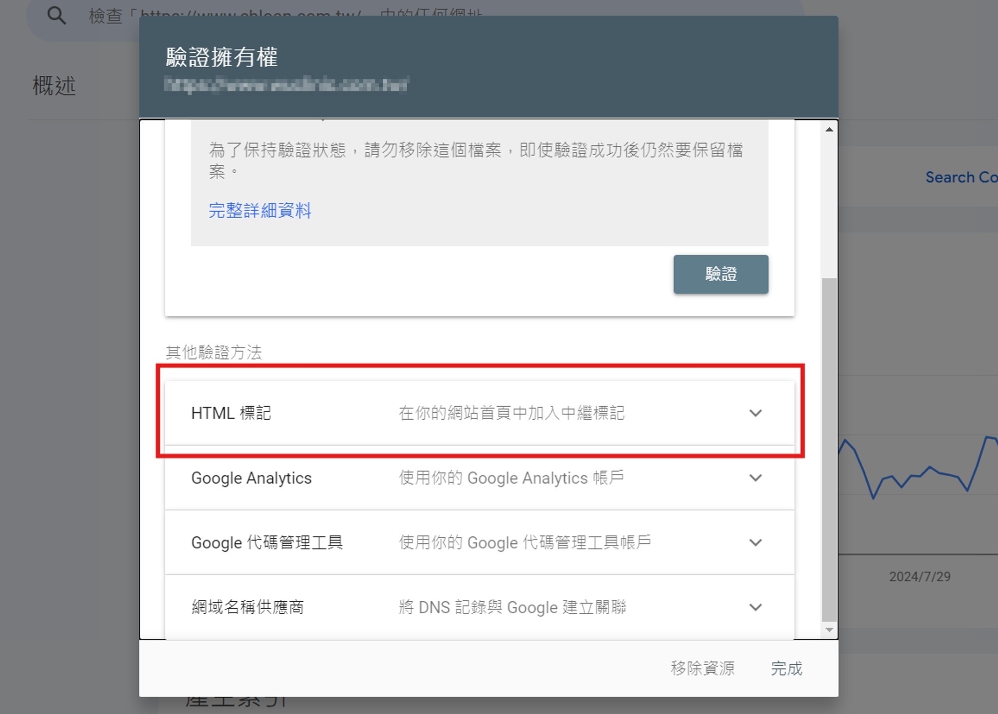This screenshot has width=998, height=714.
Task: Click the 驗證擁有權 dialog title
Action: 222,57
